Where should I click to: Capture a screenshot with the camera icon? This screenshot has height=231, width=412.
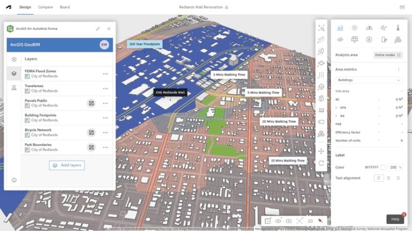pos(289,221)
